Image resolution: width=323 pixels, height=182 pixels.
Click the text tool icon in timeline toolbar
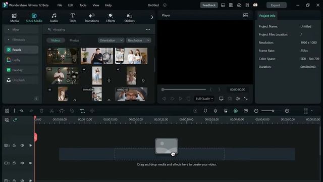(82, 111)
